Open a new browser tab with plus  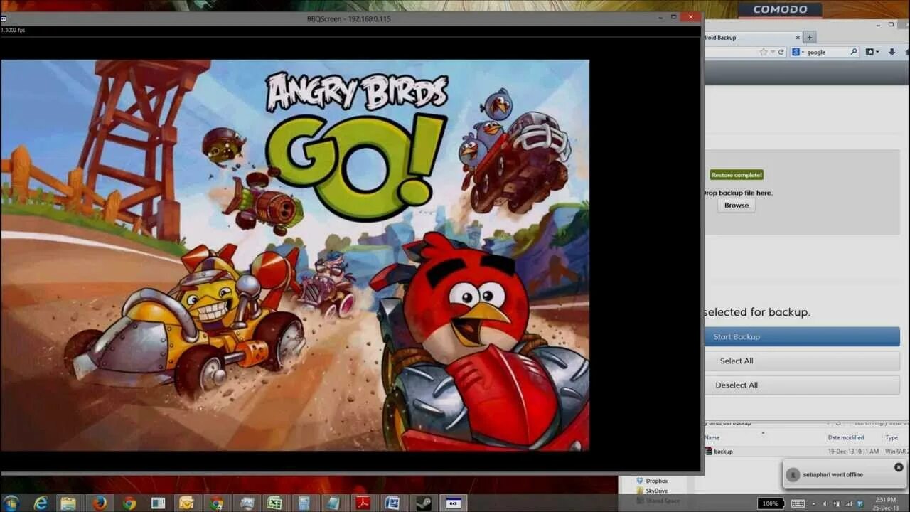coord(809,37)
